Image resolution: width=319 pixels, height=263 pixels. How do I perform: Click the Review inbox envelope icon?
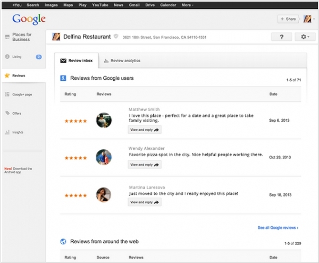click(63, 61)
